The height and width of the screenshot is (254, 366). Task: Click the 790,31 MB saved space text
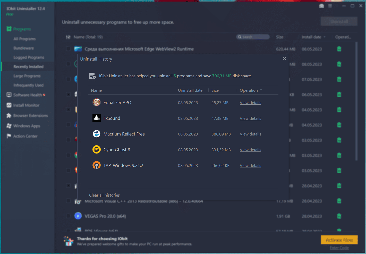click(222, 76)
